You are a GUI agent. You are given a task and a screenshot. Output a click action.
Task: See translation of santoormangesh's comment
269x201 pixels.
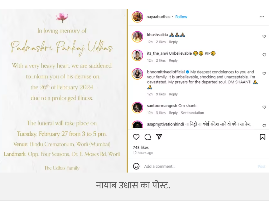pos(192,113)
